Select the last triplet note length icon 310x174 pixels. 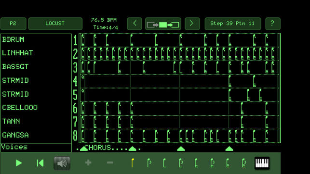coord(244,163)
